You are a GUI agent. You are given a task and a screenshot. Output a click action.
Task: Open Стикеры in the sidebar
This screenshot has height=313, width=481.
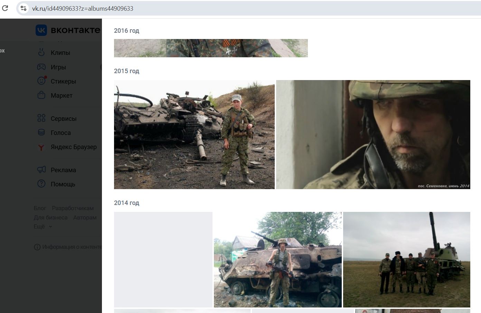coord(63,81)
